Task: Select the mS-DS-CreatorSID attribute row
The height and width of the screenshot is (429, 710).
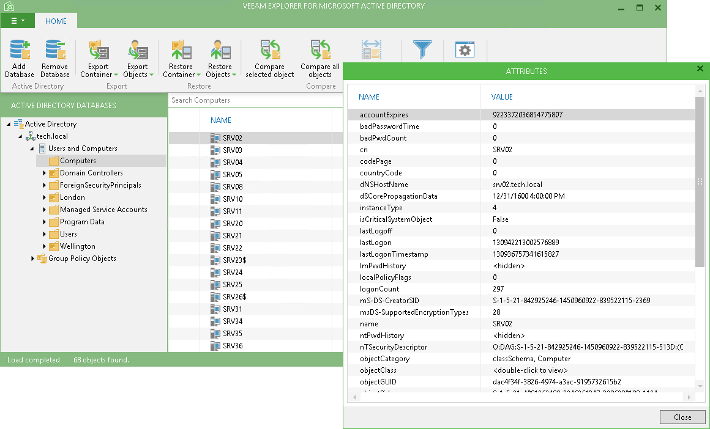Action: tap(521, 301)
